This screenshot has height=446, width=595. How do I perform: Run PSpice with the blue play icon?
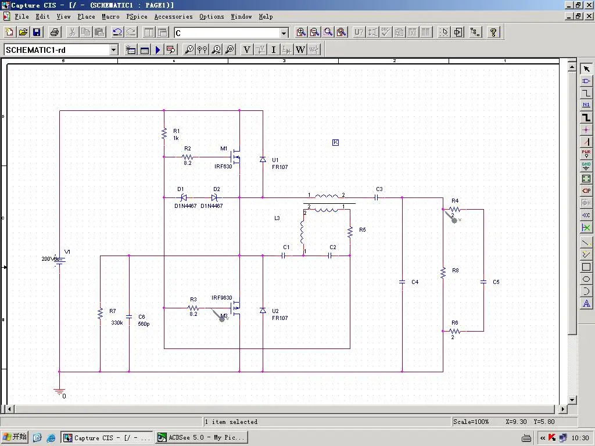pos(158,50)
